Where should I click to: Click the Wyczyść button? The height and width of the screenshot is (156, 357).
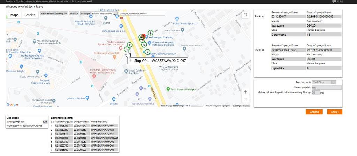[x=314, y=112]
